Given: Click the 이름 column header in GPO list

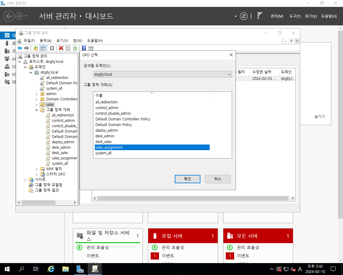Looking at the screenshot, I should point(152,95).
